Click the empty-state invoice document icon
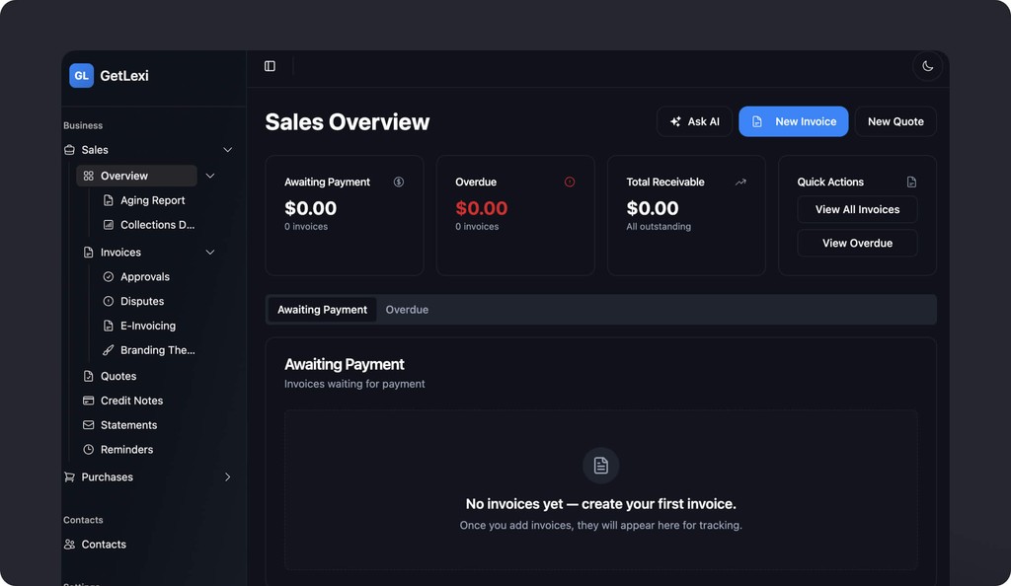Screen dimensions: 1011x586 [x=600, y=466]
